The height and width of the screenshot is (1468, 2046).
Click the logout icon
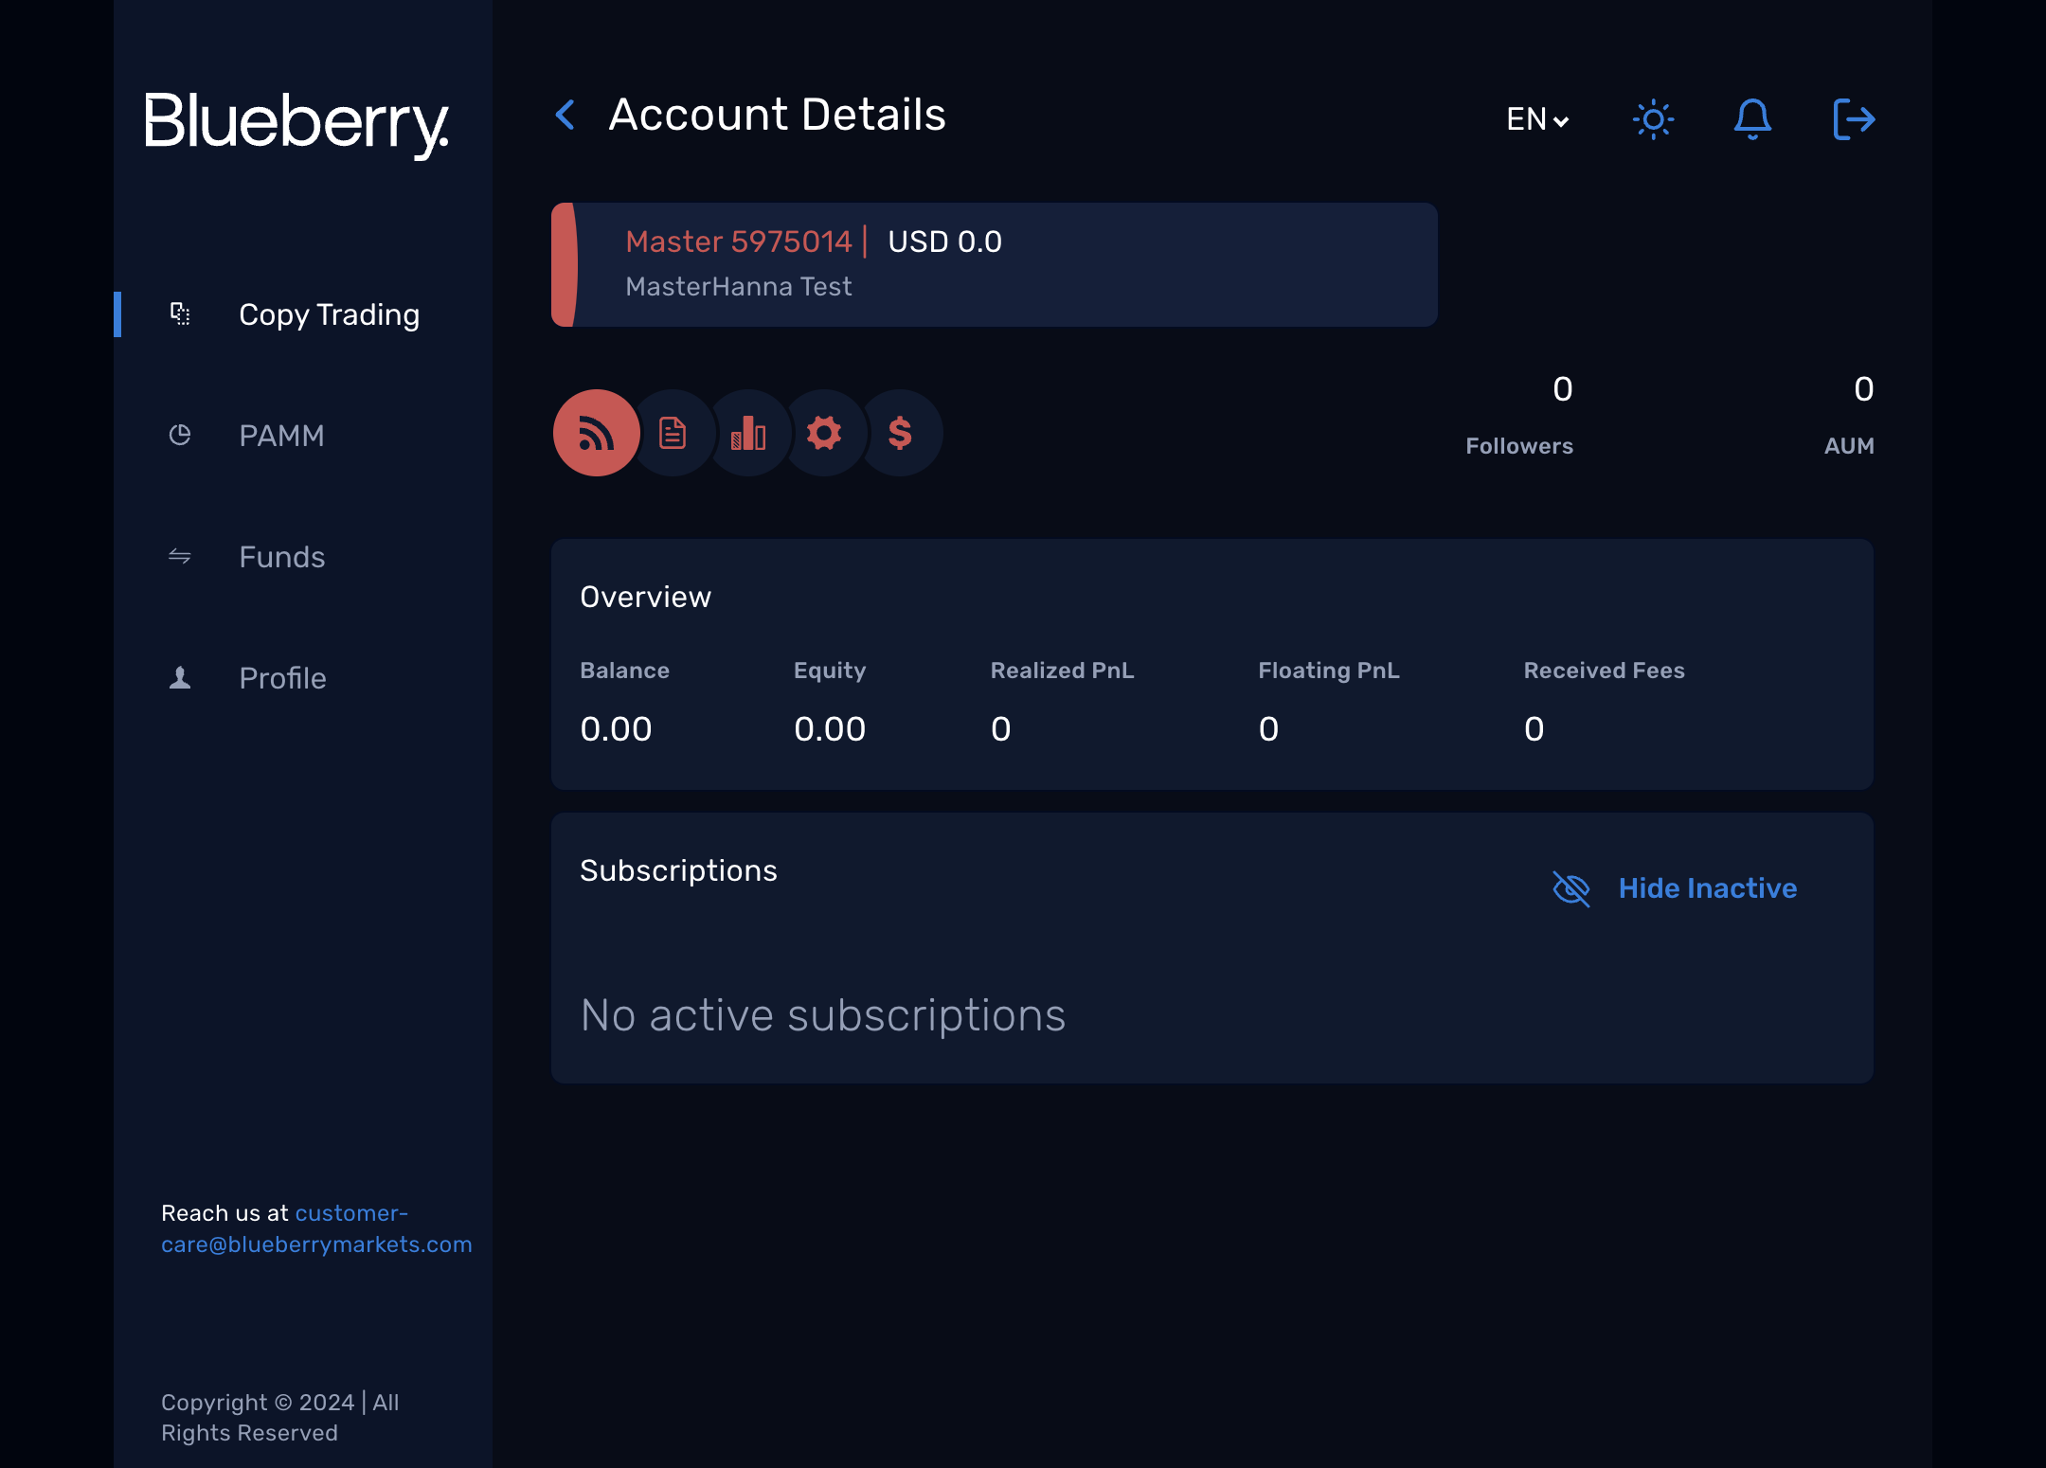coord(1854,119)
